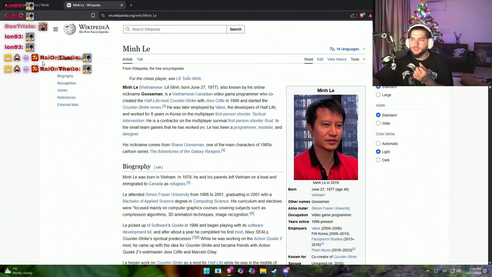
Task: Expand the 16 languages dropdown
Action: click(x=348, y=49)
